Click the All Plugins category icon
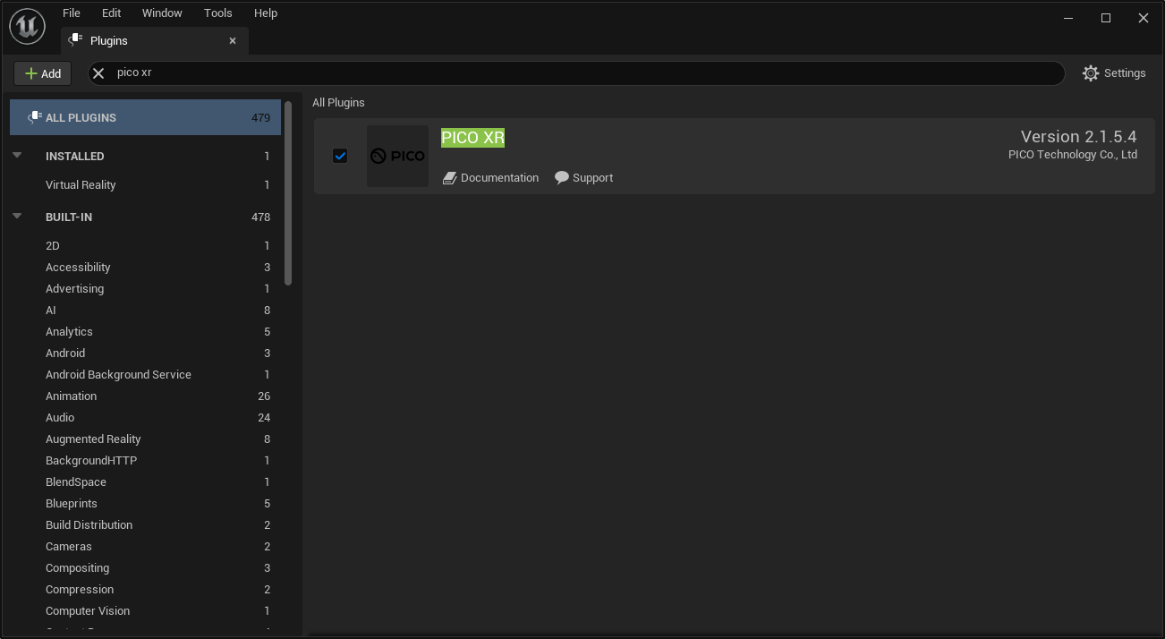The width and height of the screenshot is (1165, 639). [35, 117]
